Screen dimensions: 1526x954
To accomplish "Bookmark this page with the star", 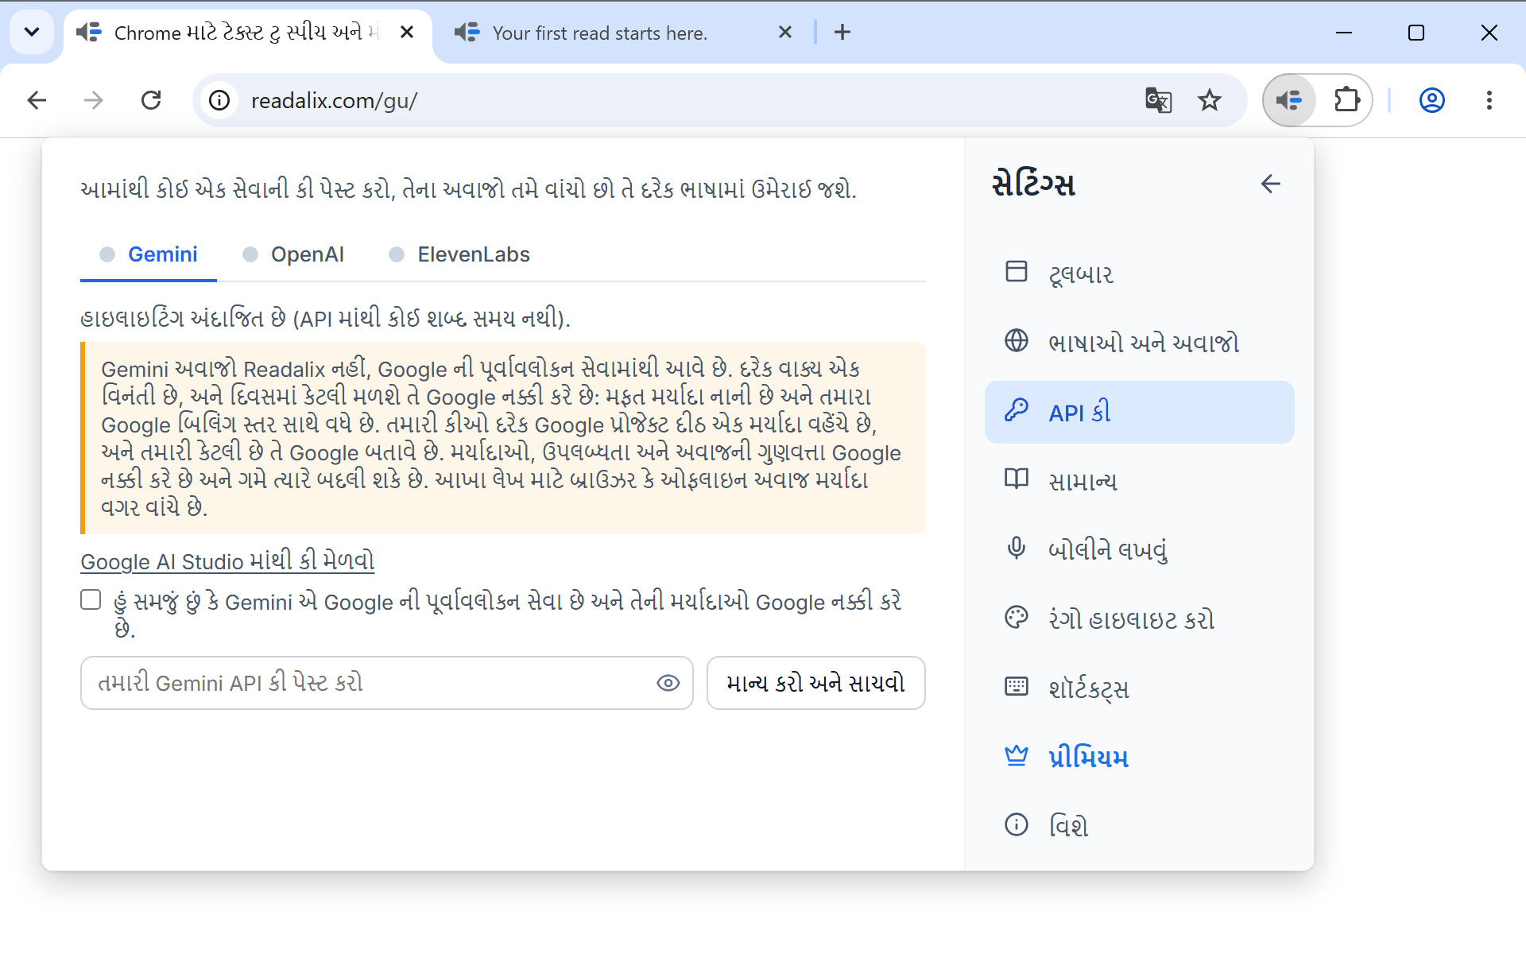I will tap(1209, 100).
